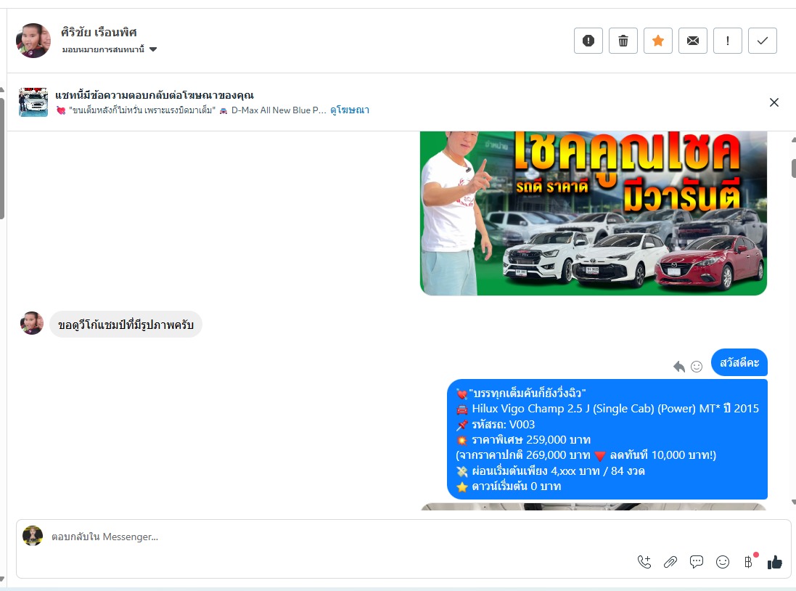Open the มอบหมายการสนทนานี้ dropdown
The image size is (796, 591).
click(110, 49)
